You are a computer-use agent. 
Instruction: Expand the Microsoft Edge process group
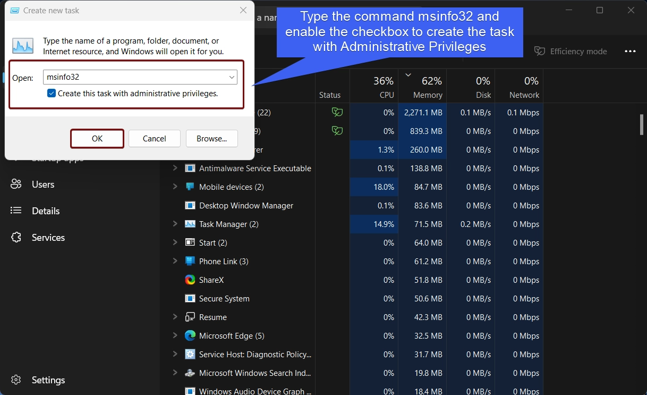click(x=175, y=335)
